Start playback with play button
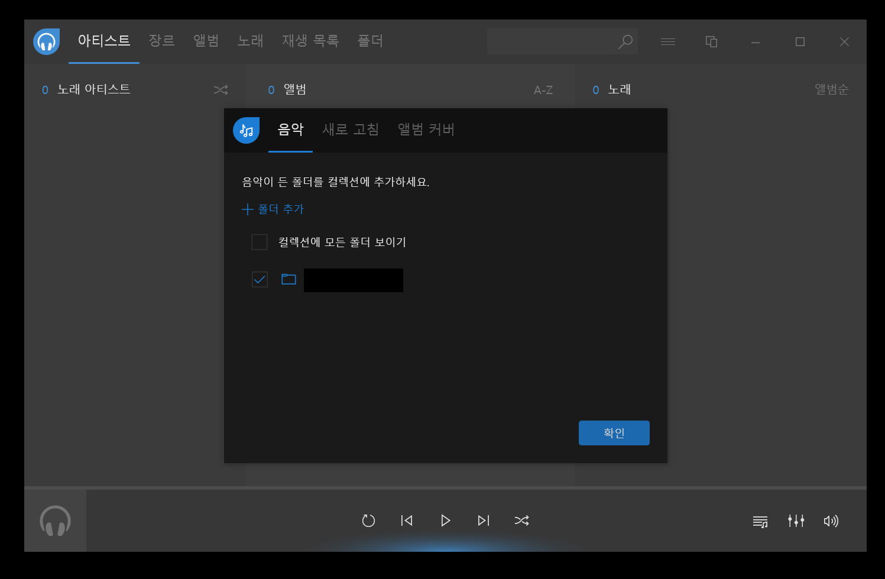This screenshot has width=885, height=579. tap(446, 520)
